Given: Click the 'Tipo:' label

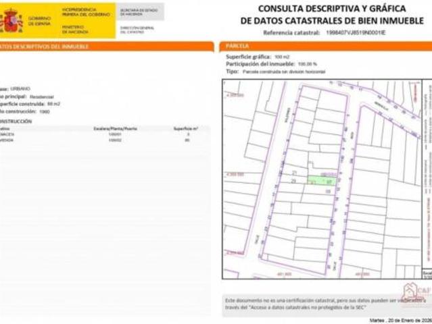Looking at the screenshot, I should tap(233, 72).
